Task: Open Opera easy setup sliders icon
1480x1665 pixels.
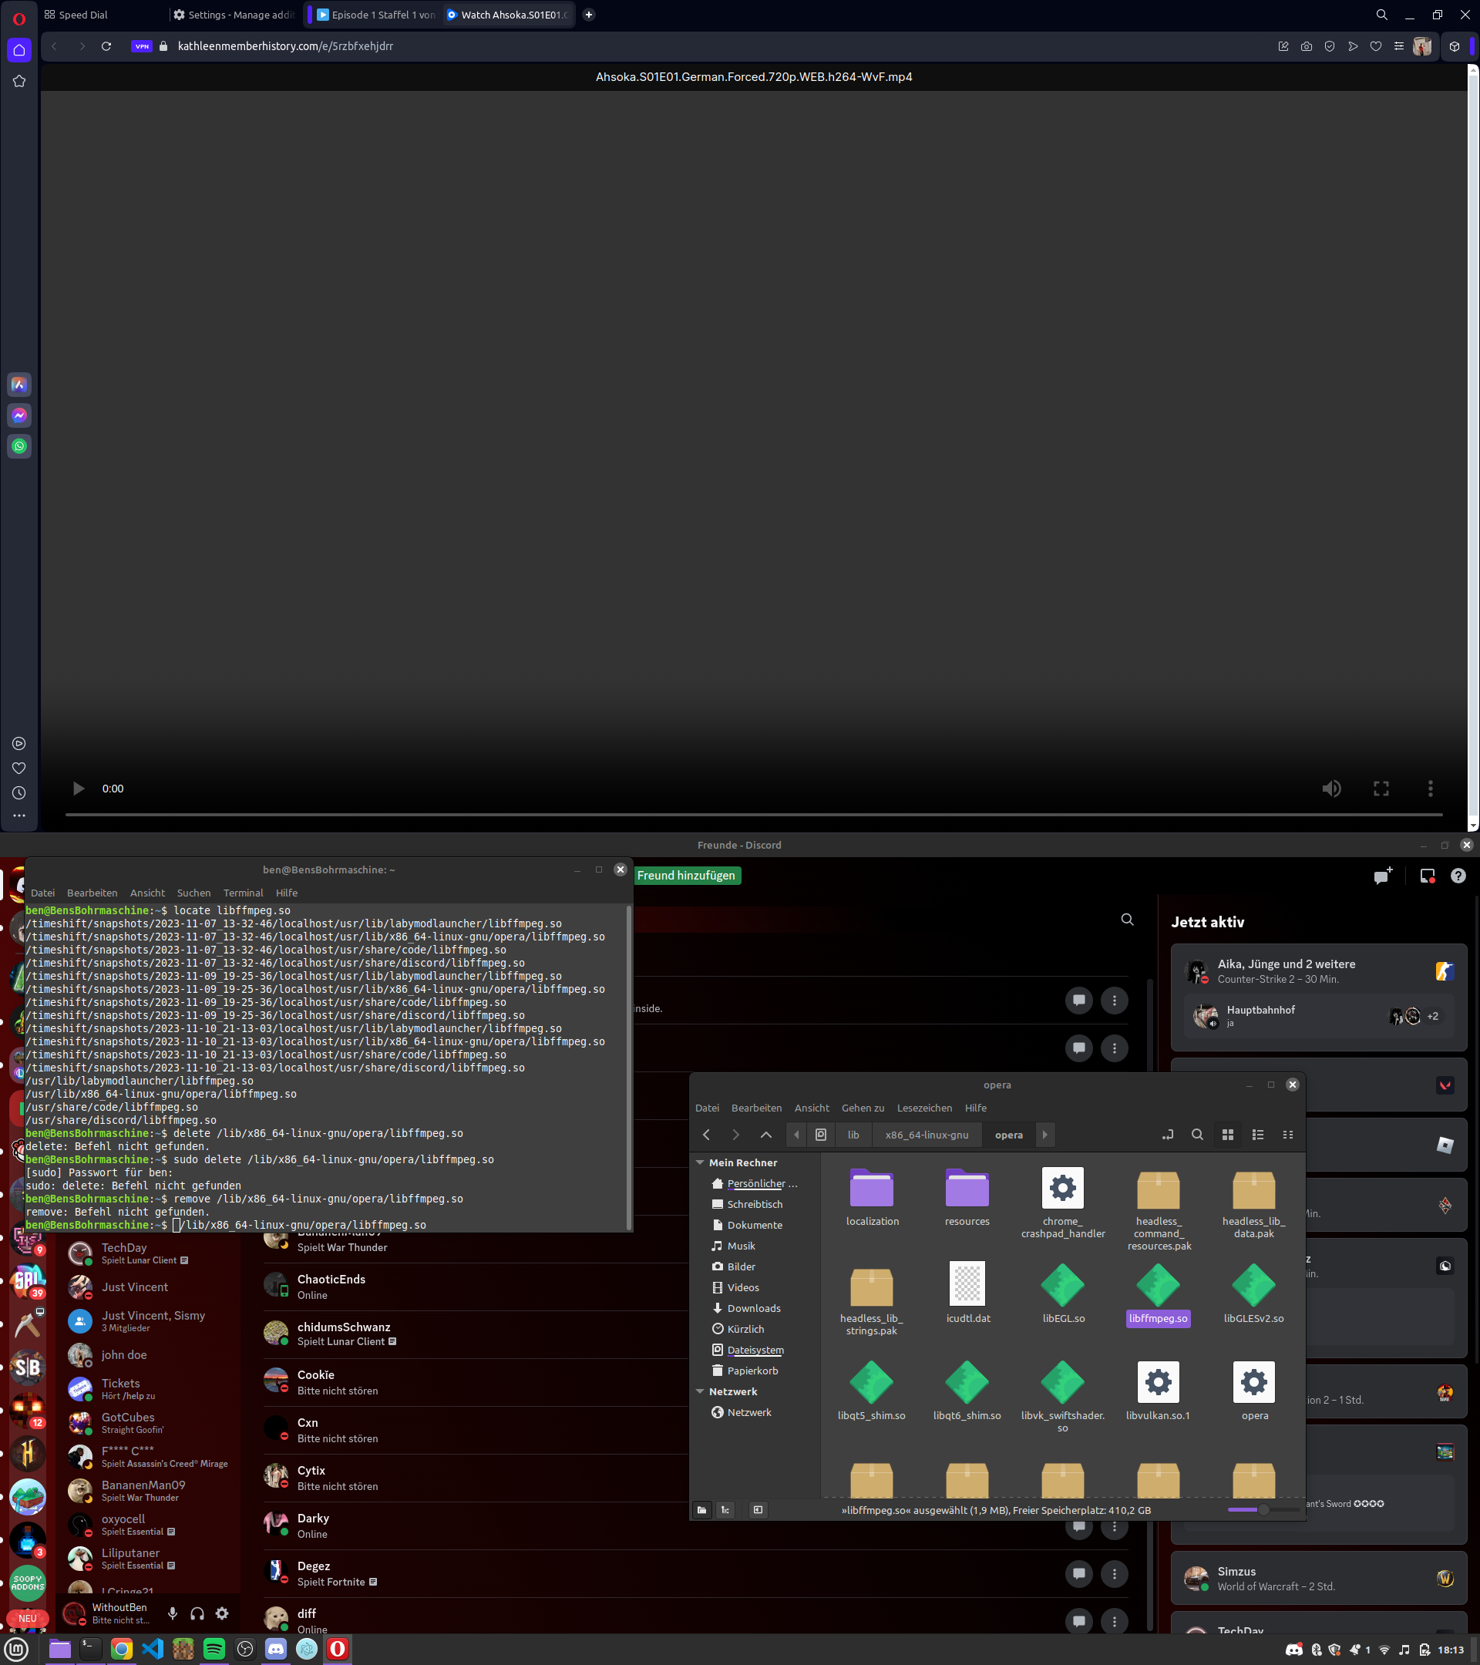Action: click(1398, 46)
